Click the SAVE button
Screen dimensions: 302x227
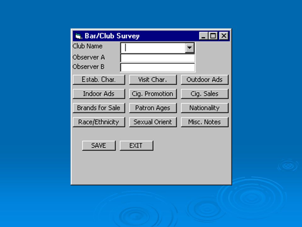tap(99, 146)
